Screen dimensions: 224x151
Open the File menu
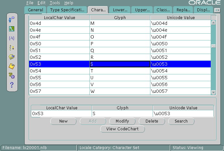point(30,3)
